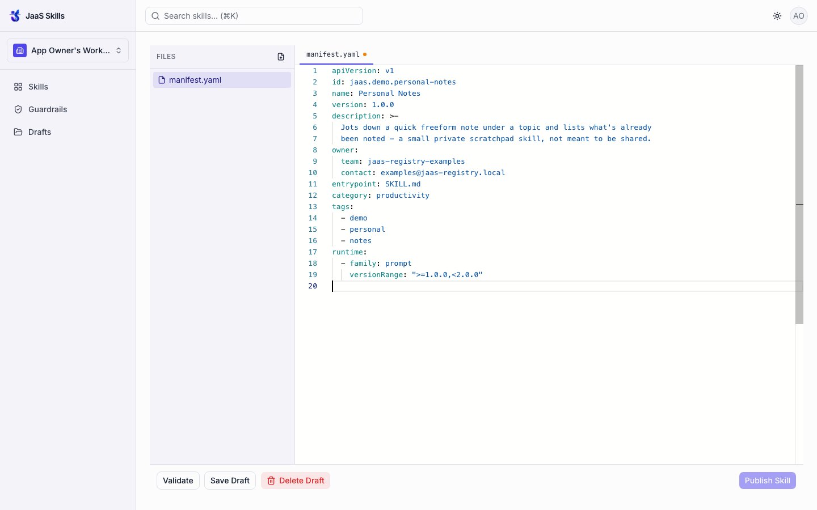Click the 'runtime' key on line 17

pyautogui.click(x=347, y=252)
